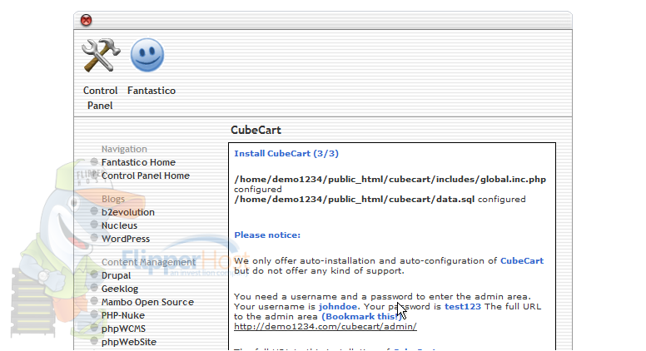This screenshot has width=646, height=351.
Task: Click the bullet icon beside PHP-Nuke
Action: (x=94, y=314)
